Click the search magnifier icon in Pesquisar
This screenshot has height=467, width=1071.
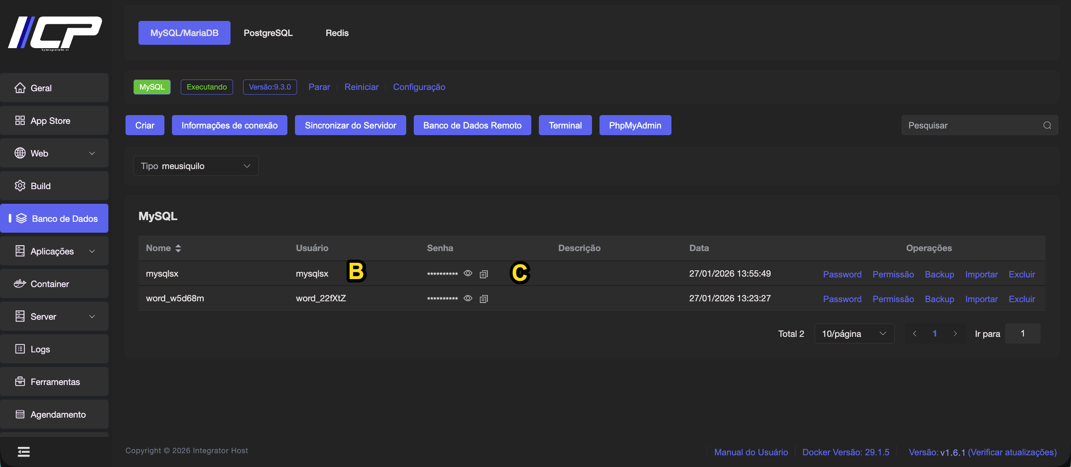click(x=1047, y=126)
